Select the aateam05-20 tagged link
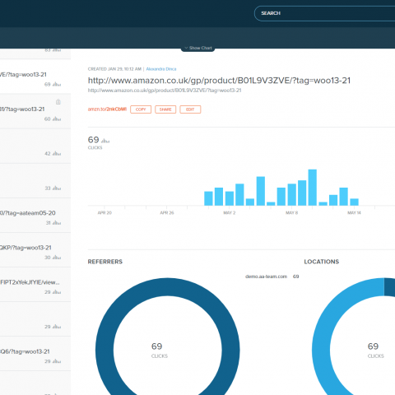 pos(35,216)
